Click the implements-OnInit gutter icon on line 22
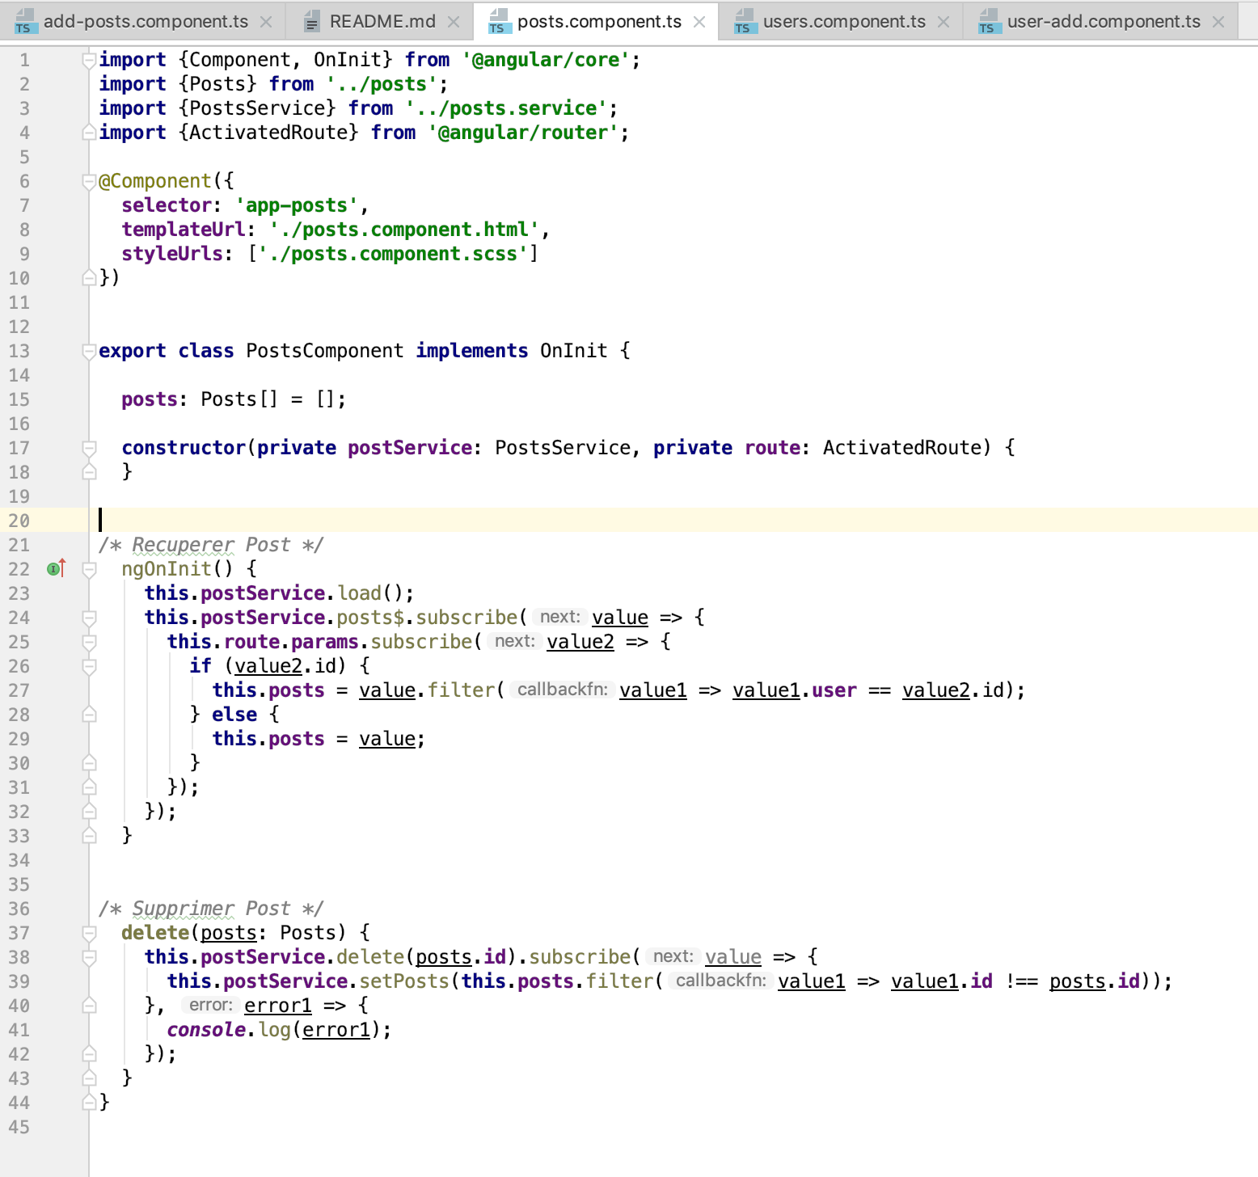The image size is (1258, 1177). coord(53,568)
